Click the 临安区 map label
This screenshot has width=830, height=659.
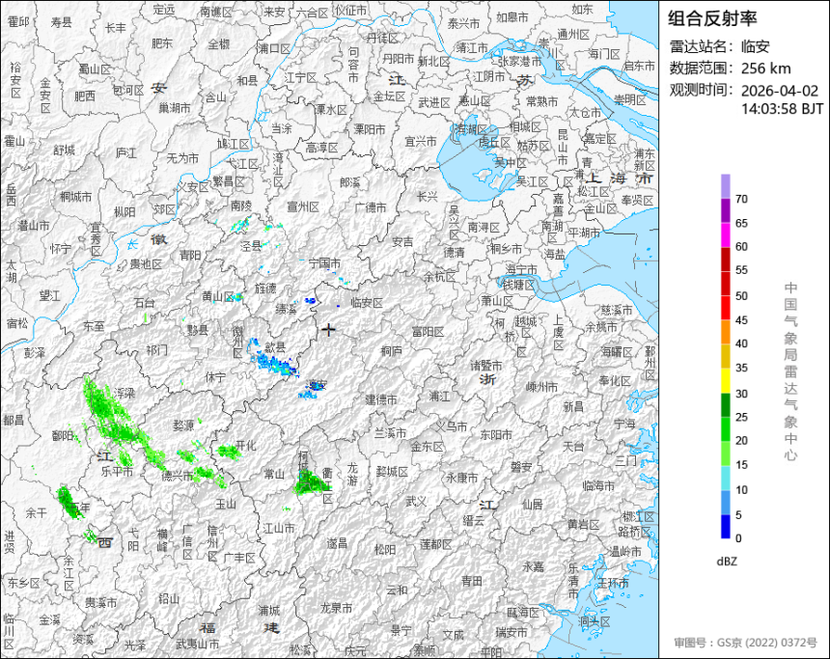click(367, 303)
